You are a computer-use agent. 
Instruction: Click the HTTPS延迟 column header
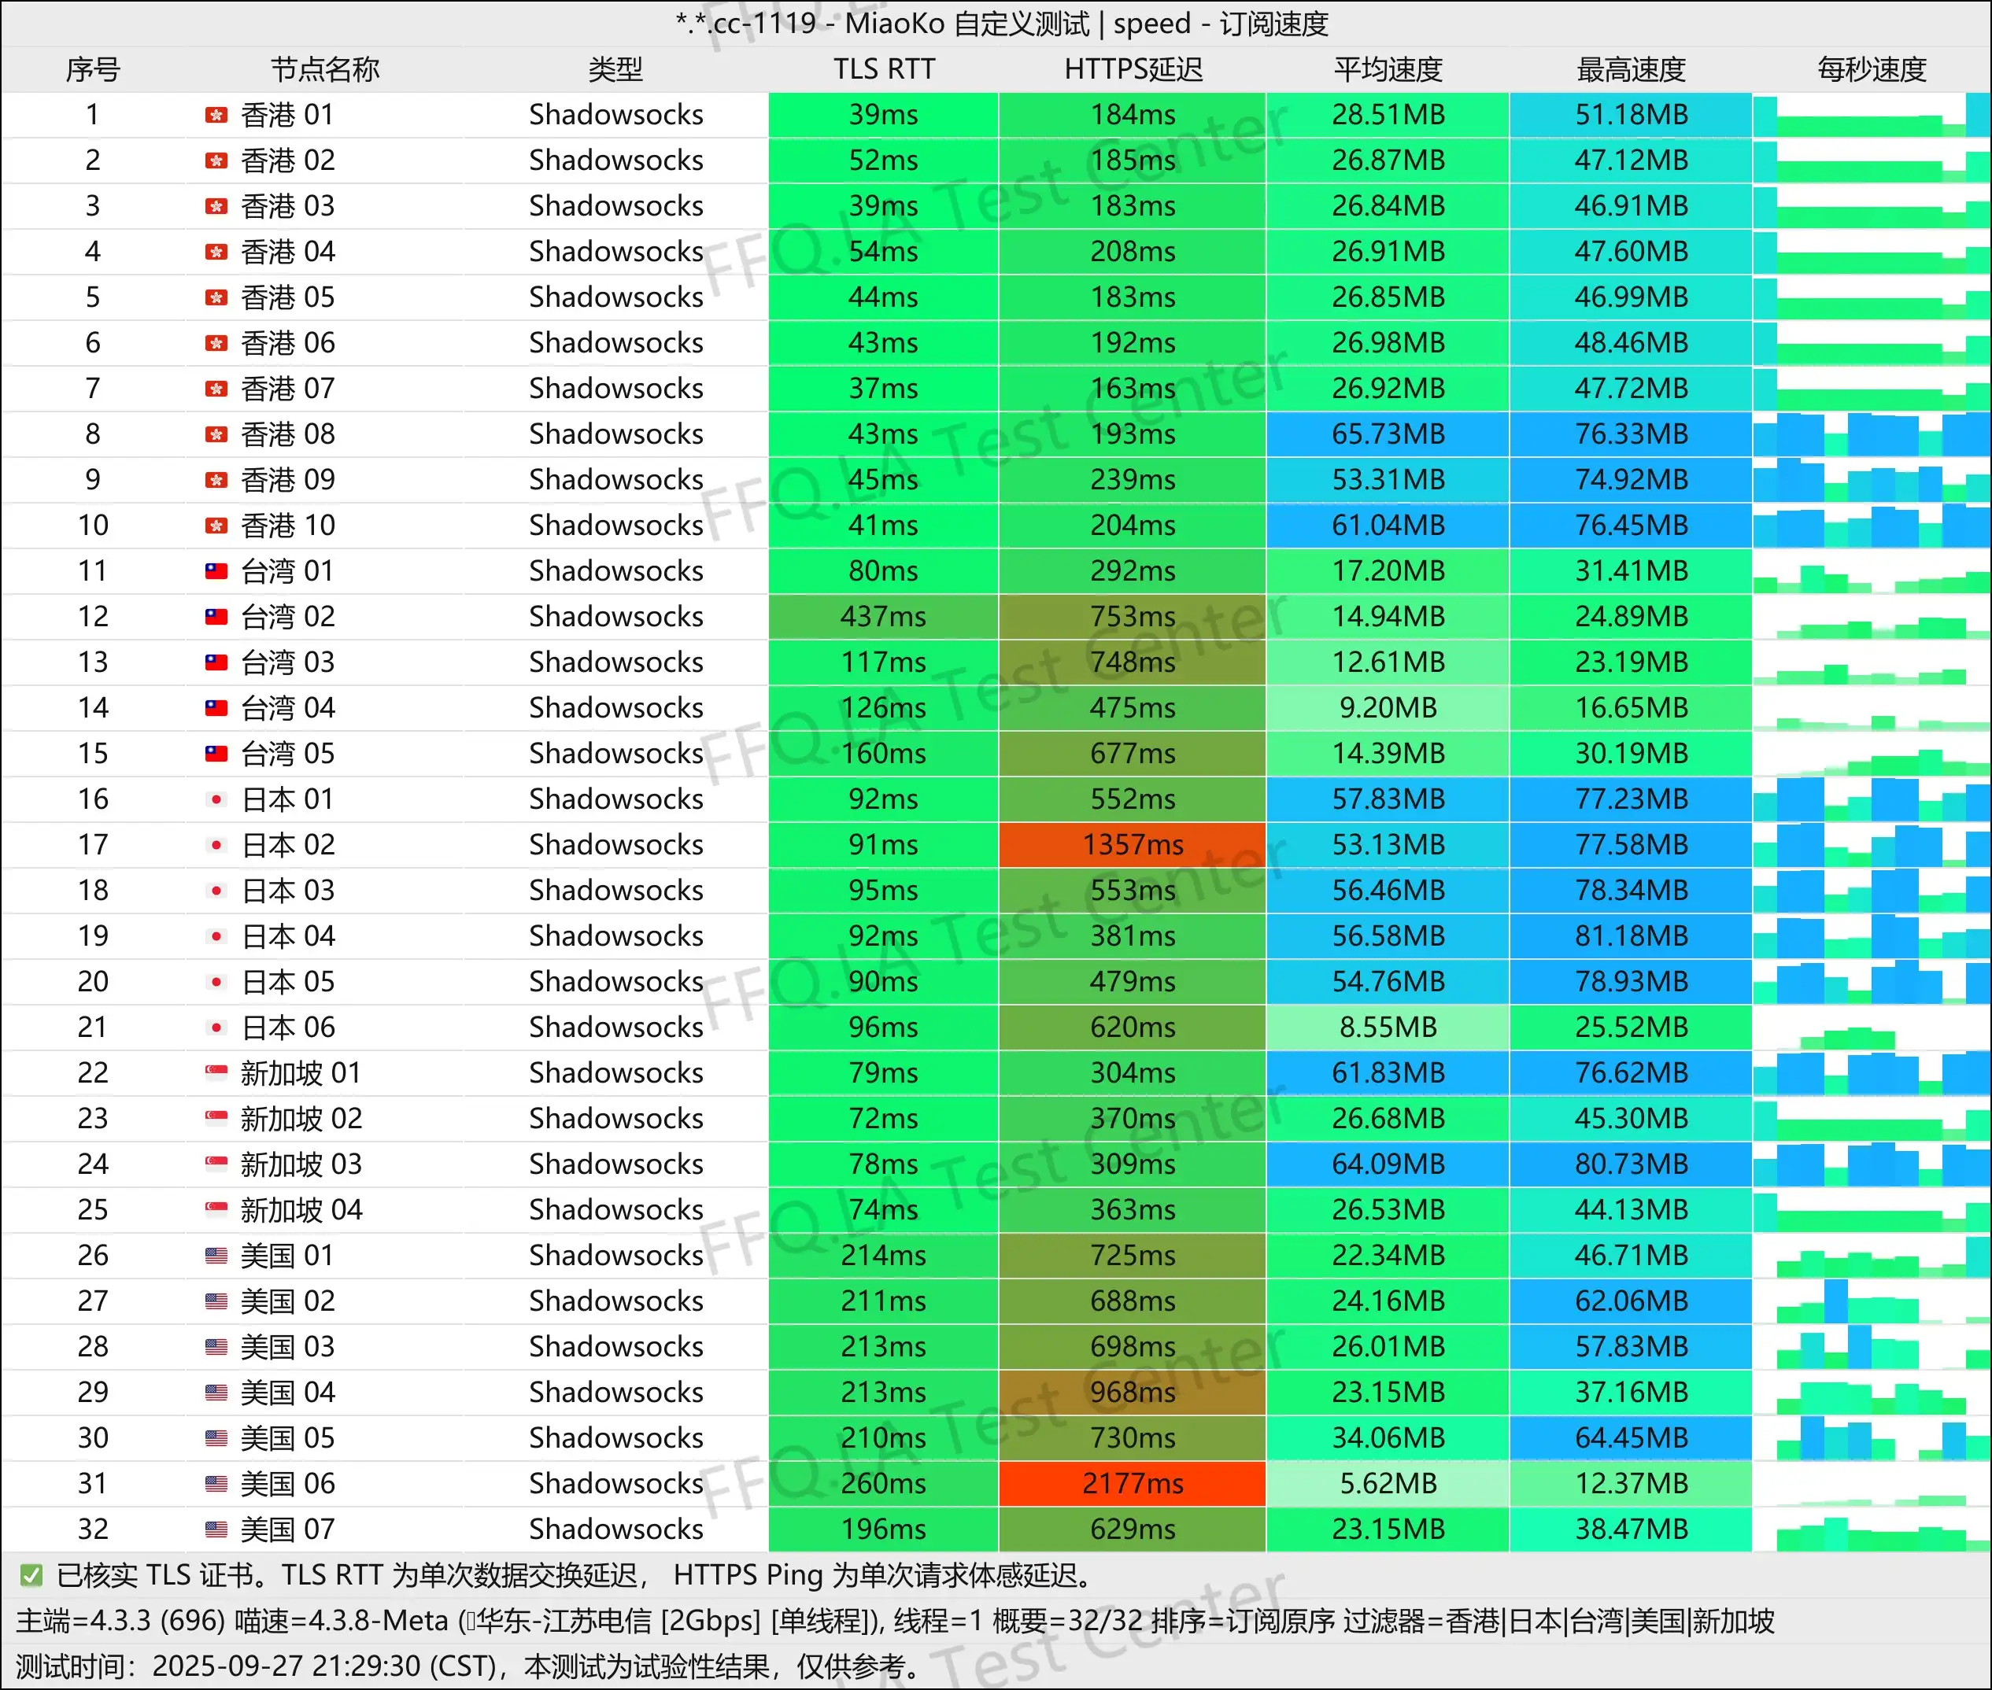(1133, 69)
